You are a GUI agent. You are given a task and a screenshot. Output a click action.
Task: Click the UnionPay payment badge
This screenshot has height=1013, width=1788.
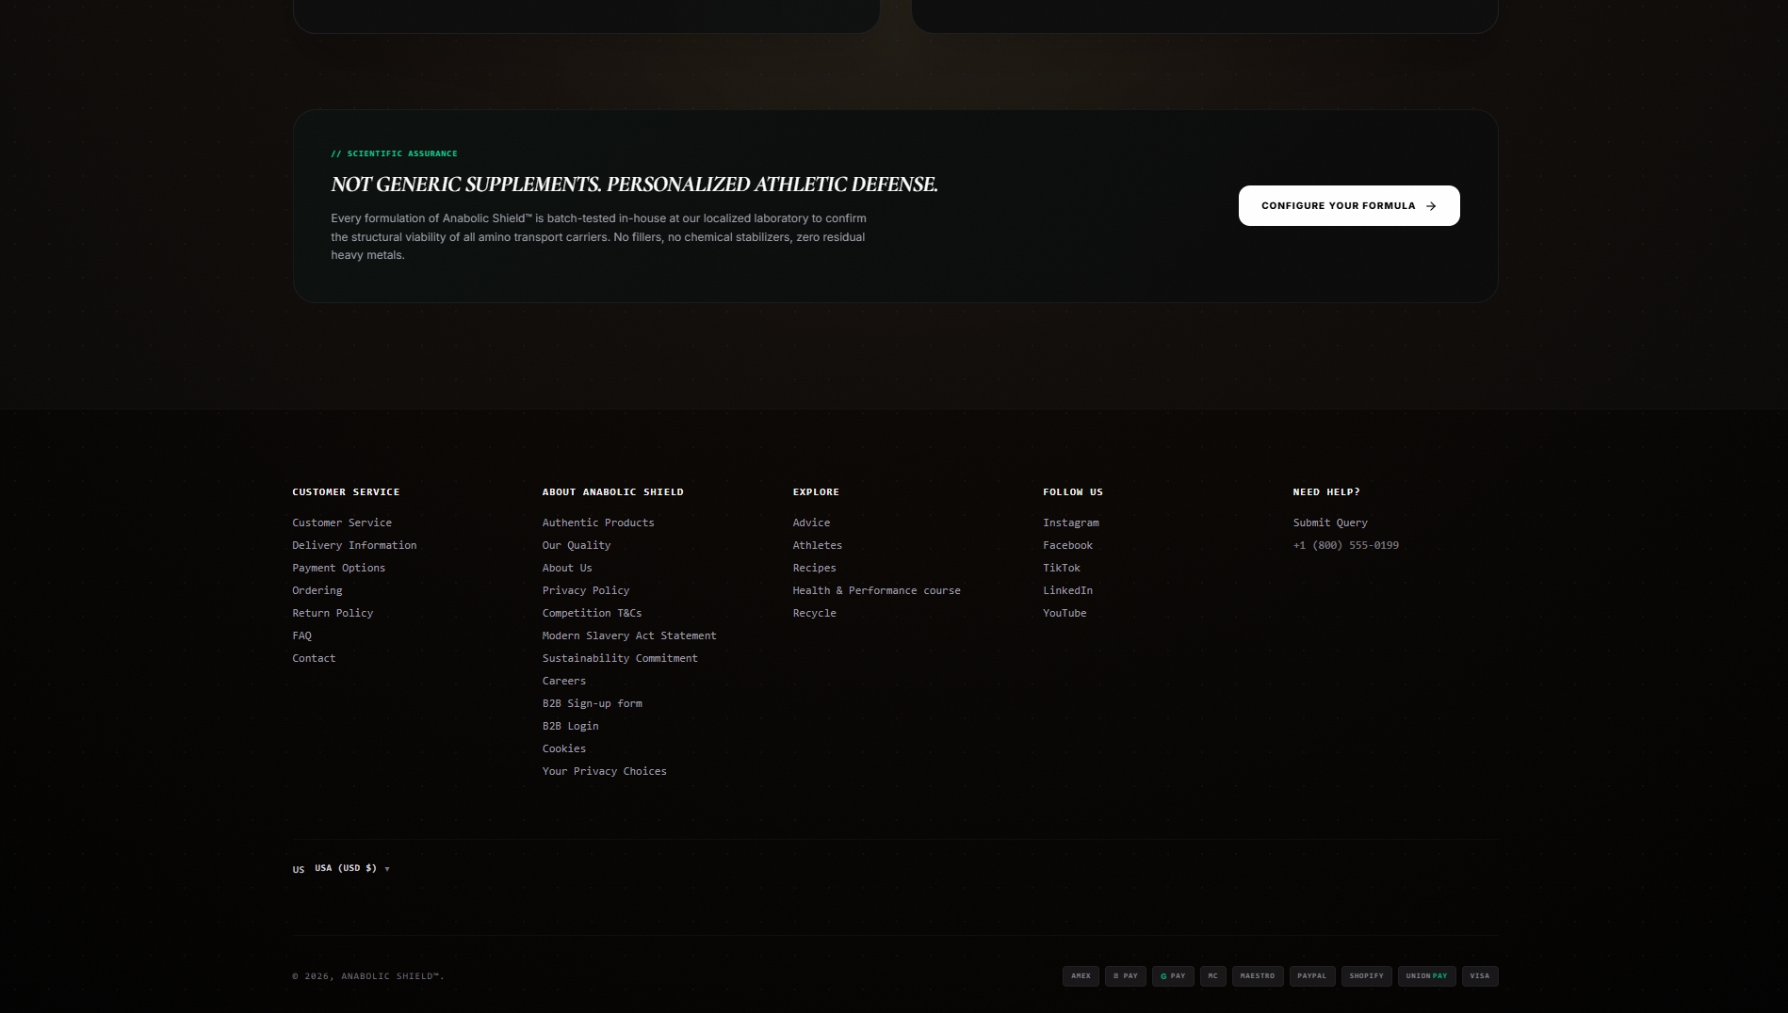pyautogui.click(x=1427, y=976)
